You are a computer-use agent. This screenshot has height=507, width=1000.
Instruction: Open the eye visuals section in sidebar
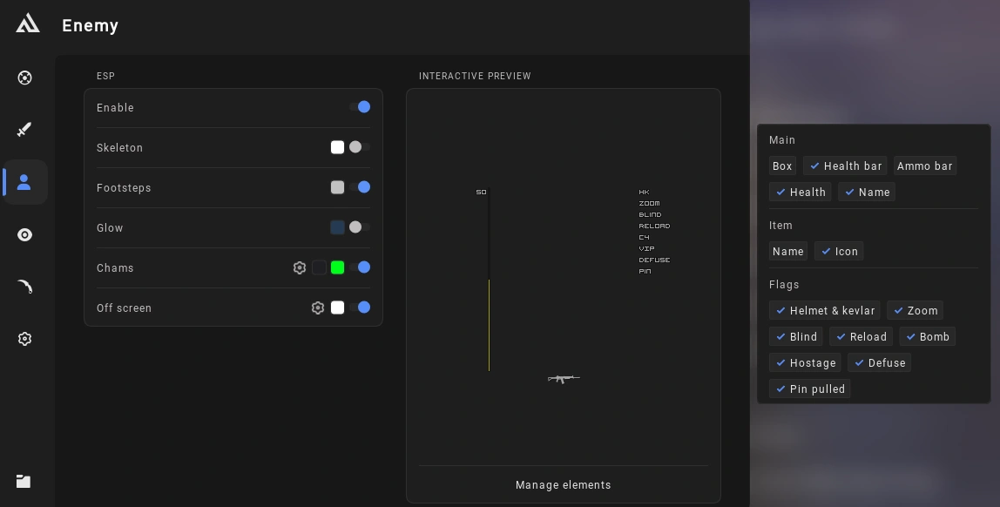25,234
